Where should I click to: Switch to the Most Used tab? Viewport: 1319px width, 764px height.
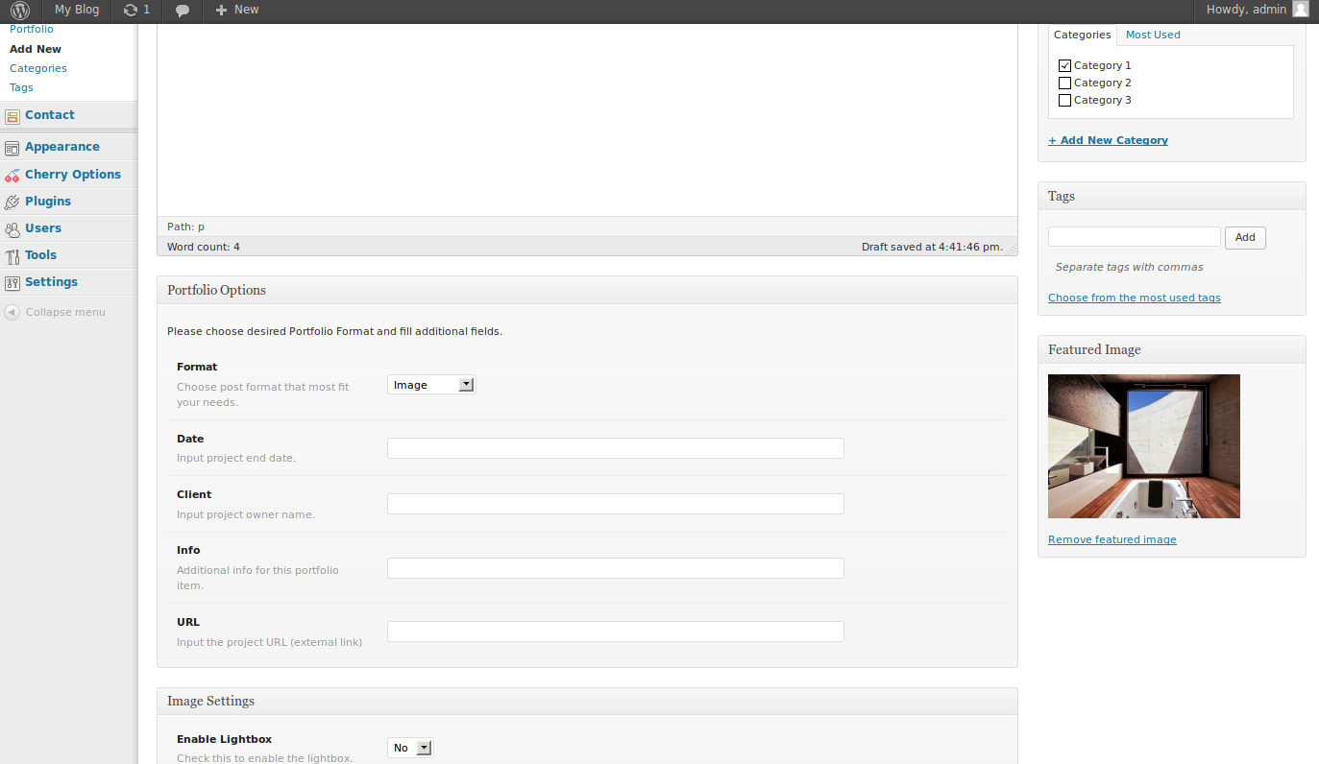[x=1153, y=35]
